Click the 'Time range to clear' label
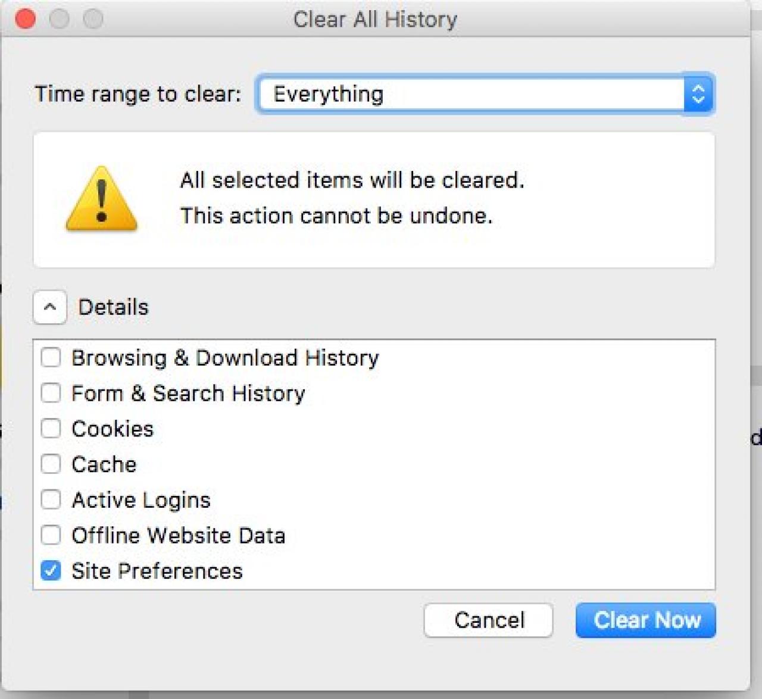This screenshot has width=762, height=699. click(138, 94)
